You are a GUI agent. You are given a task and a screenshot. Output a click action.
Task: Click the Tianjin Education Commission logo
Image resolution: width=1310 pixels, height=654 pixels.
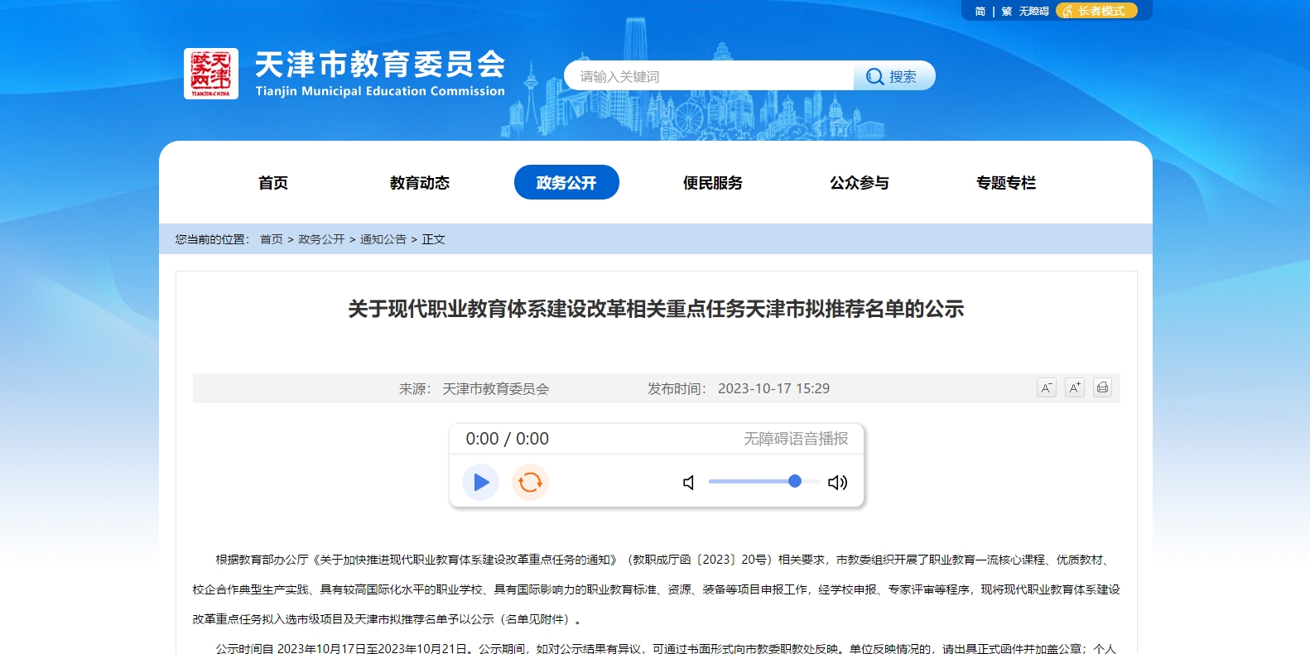pyautogui.click(x=211, y=74)
